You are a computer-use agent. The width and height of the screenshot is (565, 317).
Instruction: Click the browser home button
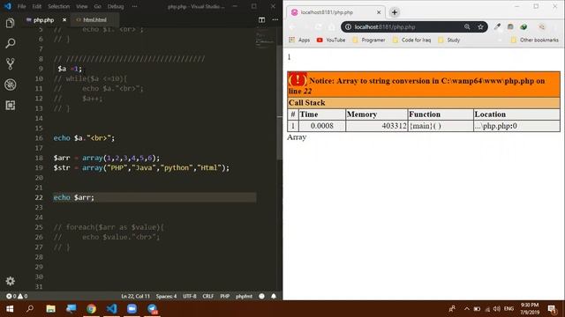(x=332, y=27)
